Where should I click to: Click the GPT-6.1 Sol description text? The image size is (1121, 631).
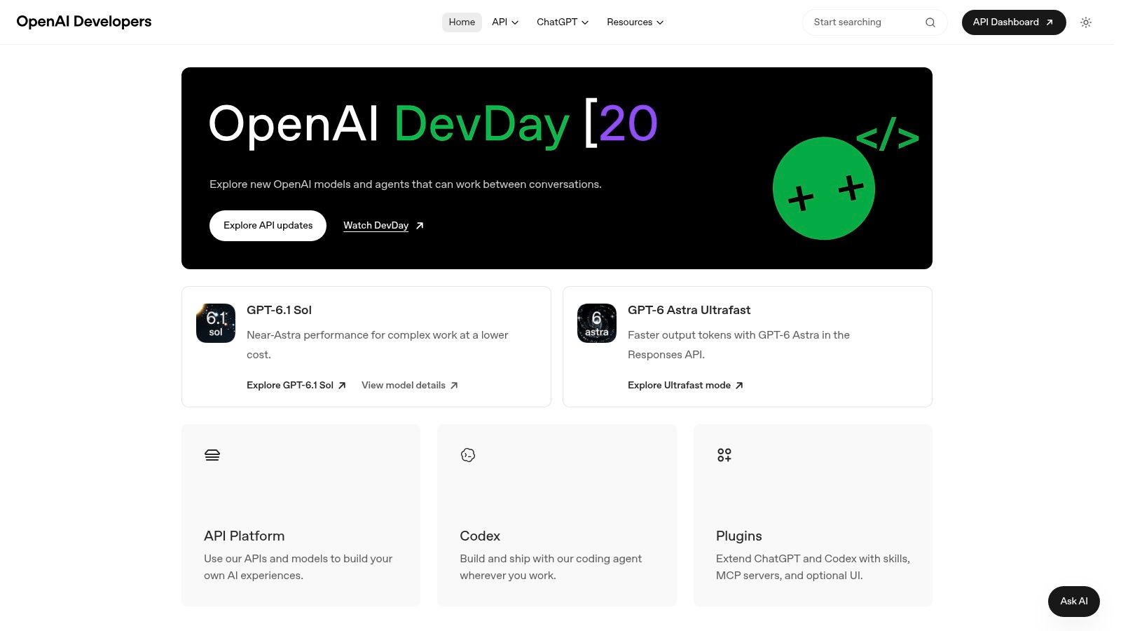(x=378, y=345)
